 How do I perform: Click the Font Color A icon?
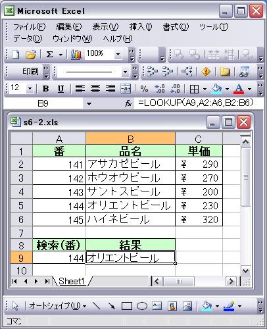[239, 89]
